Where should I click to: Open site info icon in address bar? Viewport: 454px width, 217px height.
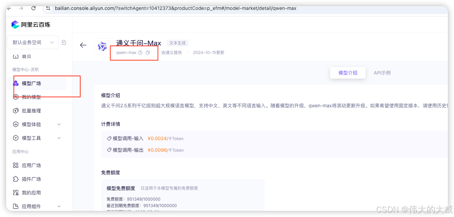click(x=48, y=8)
